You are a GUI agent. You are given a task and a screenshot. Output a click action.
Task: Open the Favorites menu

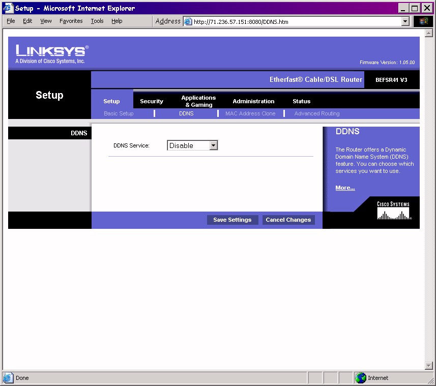(x=71, y=21)
